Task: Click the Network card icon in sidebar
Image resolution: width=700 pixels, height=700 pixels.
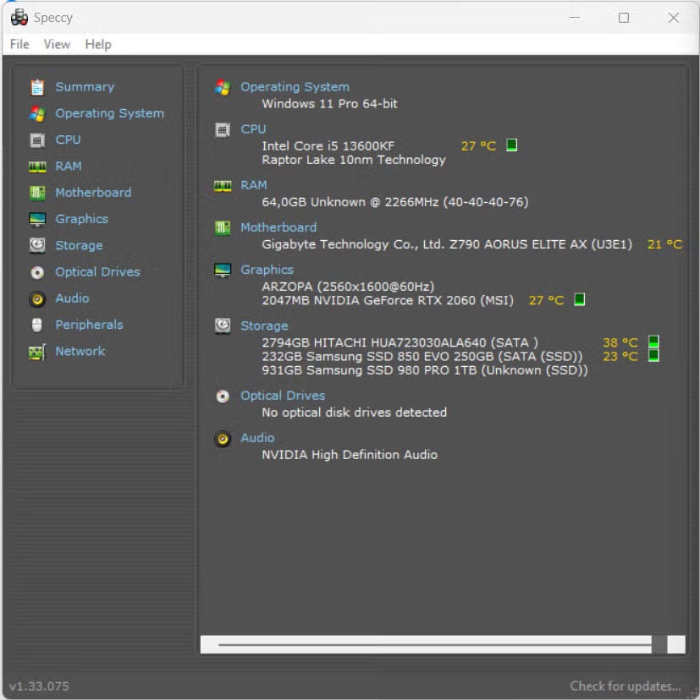Action: pyautogui.click(x=37, y=352)
